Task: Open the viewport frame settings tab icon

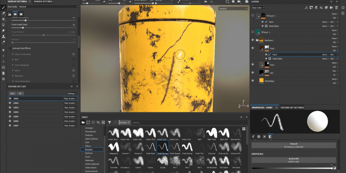Action: [x=21, y=14]
